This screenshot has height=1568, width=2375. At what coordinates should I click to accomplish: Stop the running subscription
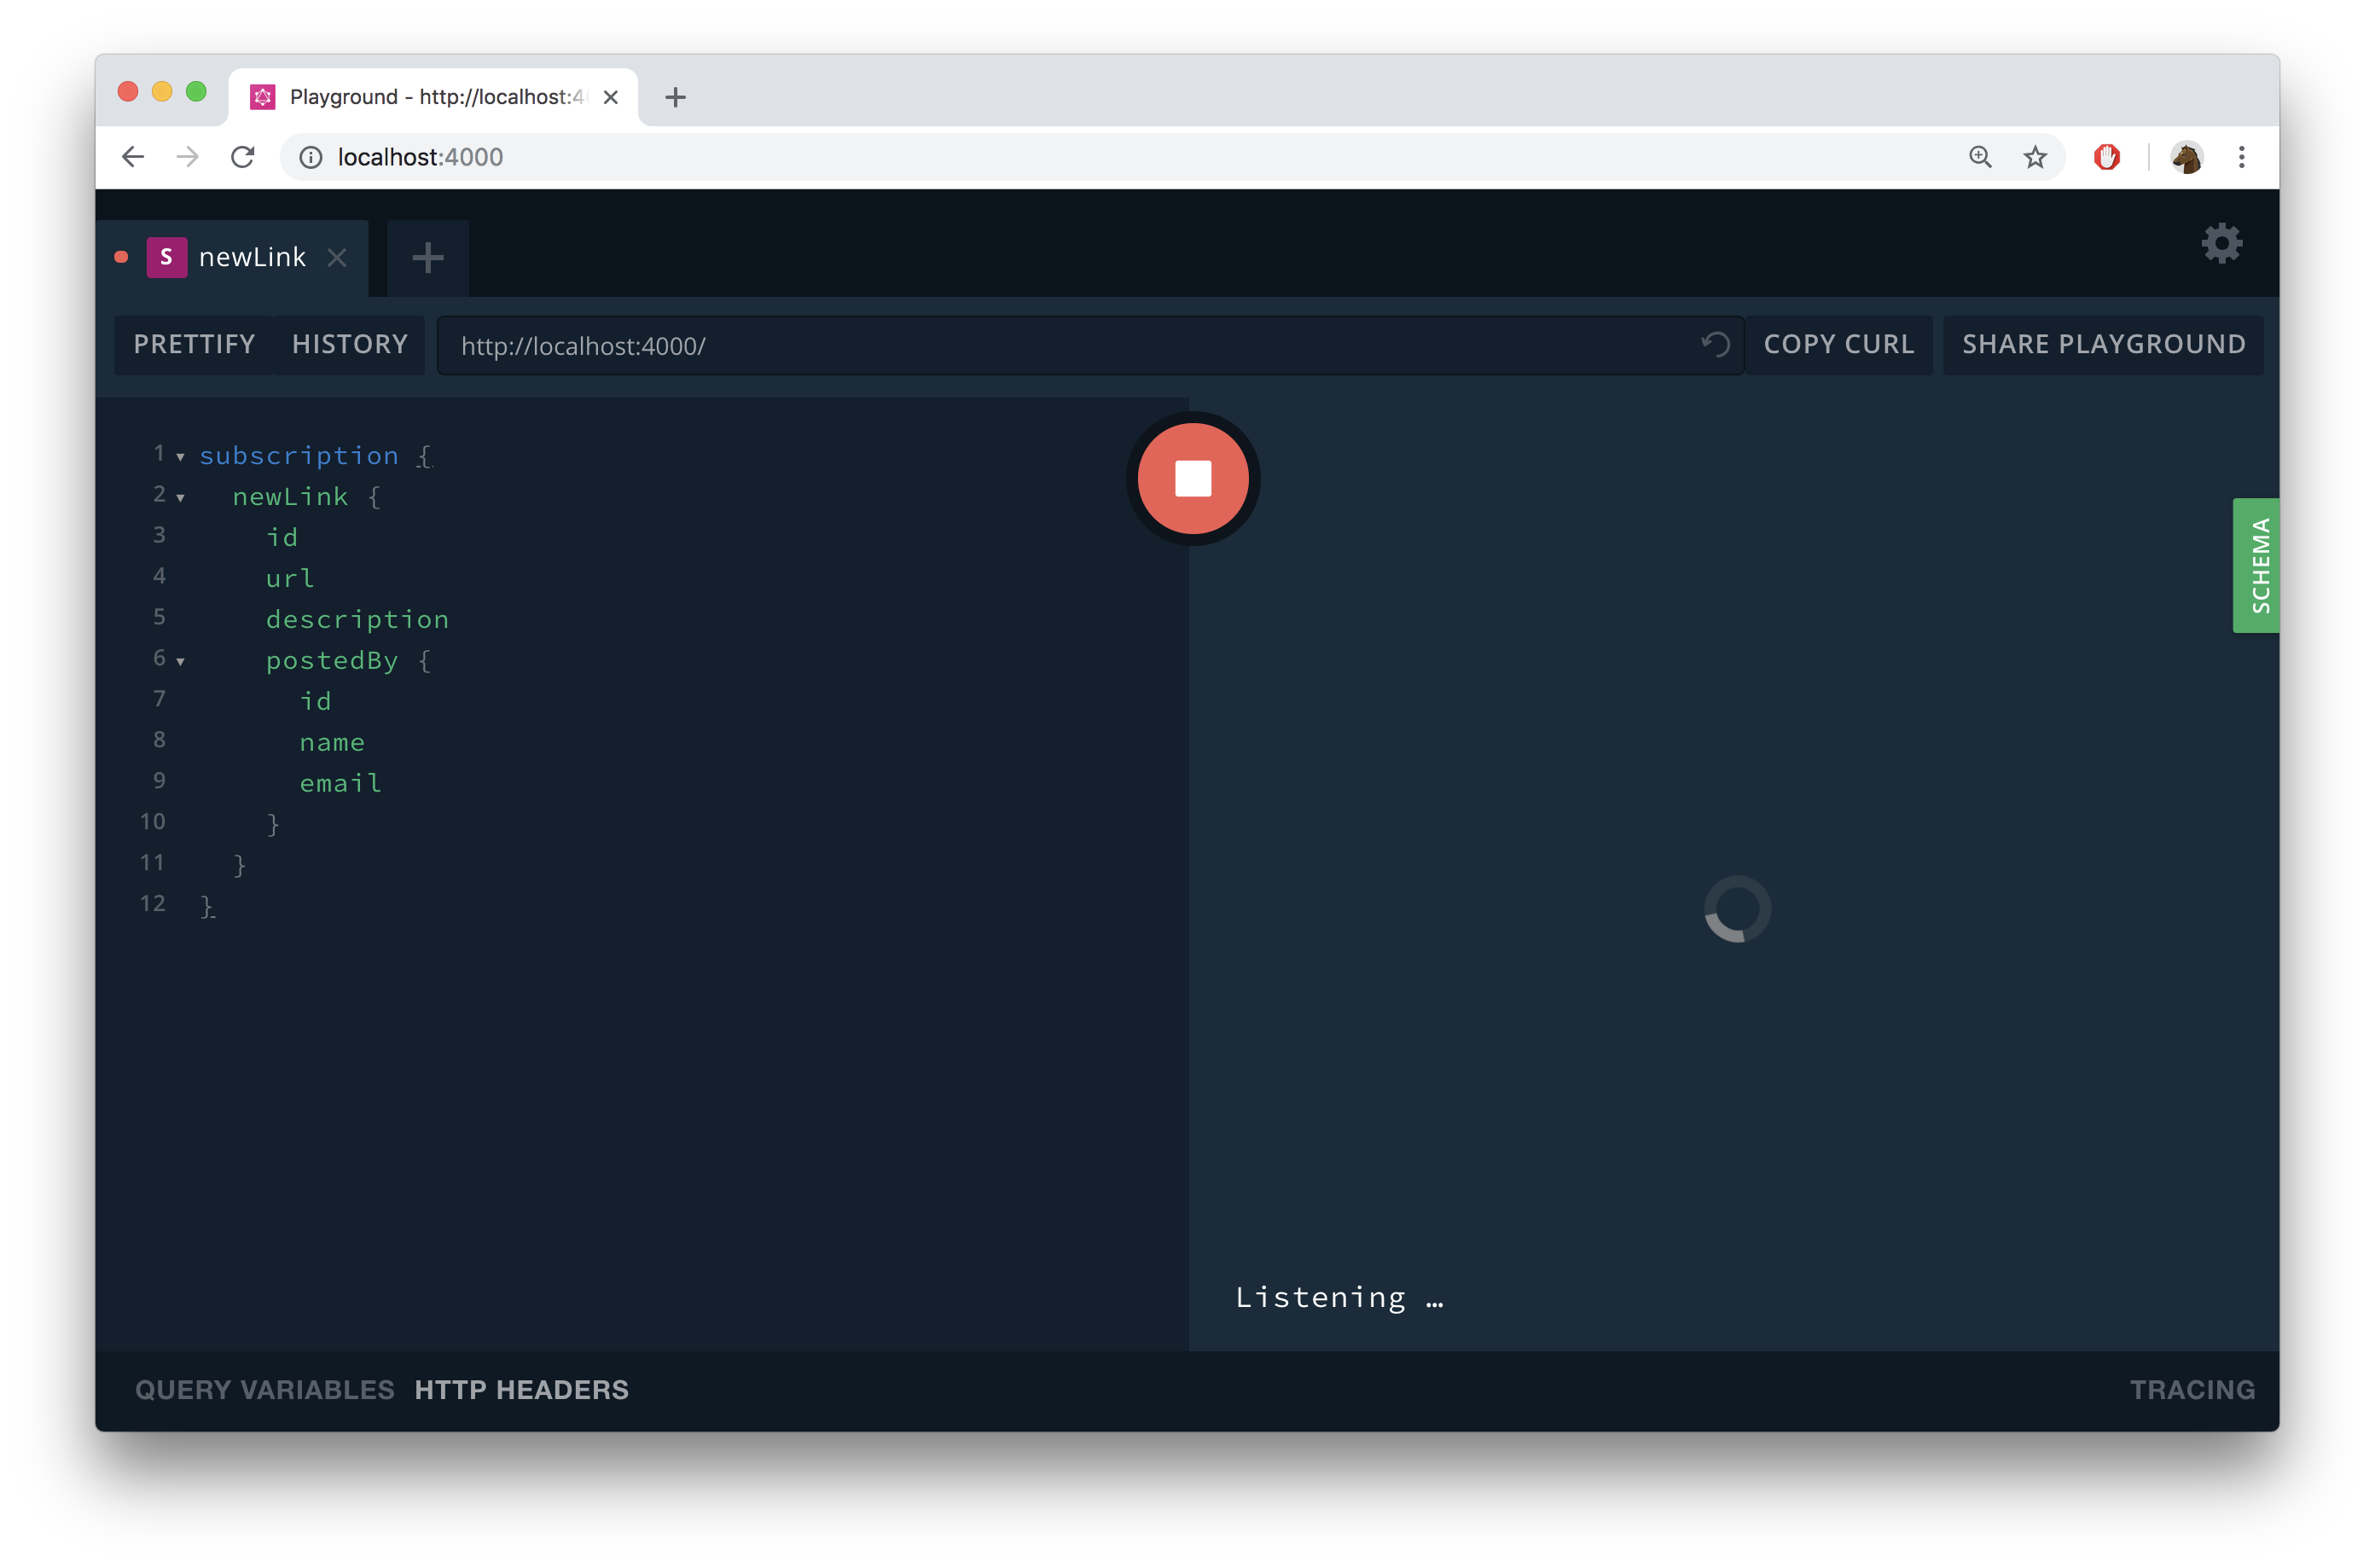tap(1192, 478)
